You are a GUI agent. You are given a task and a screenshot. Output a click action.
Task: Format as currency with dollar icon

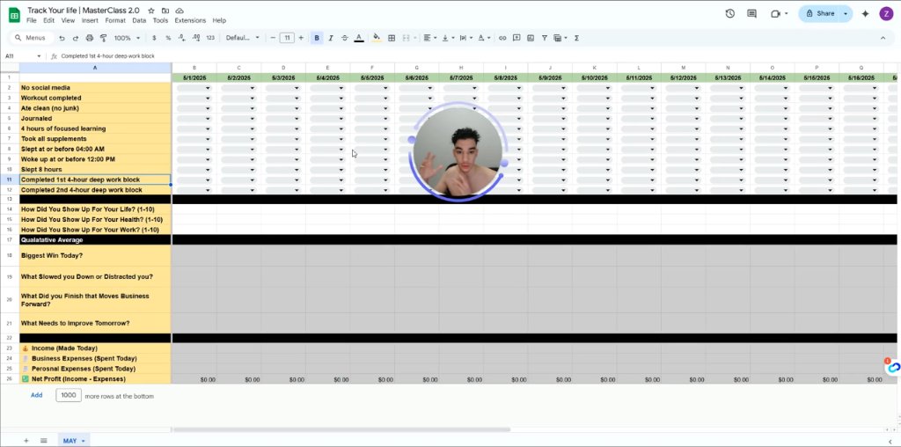154,38
